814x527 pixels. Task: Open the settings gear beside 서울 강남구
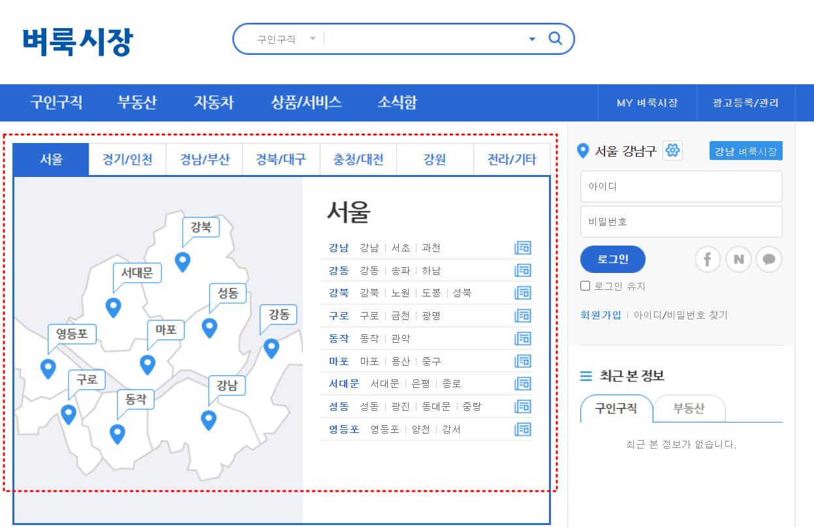672,150
